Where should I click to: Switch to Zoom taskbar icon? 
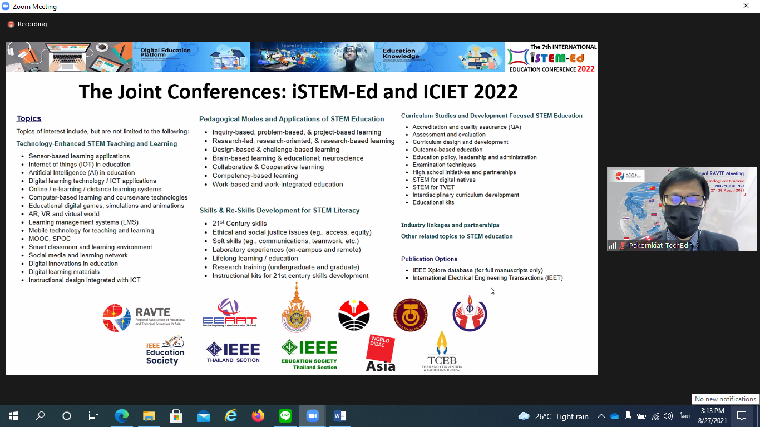pos(312,416)
